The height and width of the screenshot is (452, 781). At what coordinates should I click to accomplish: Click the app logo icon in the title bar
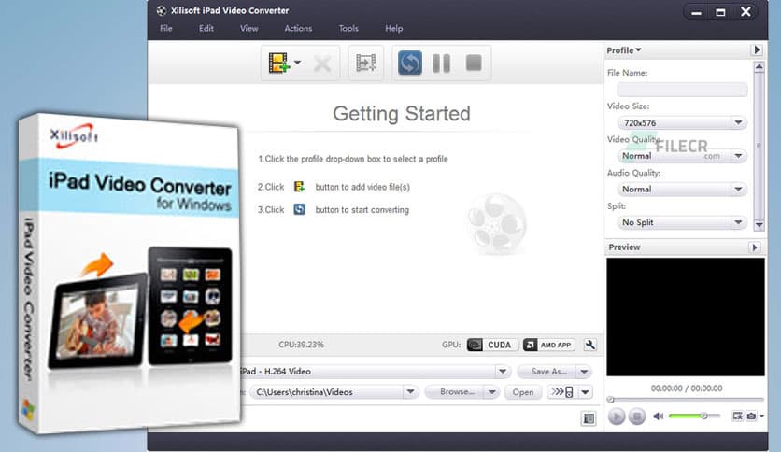click(x=162, y=11)
